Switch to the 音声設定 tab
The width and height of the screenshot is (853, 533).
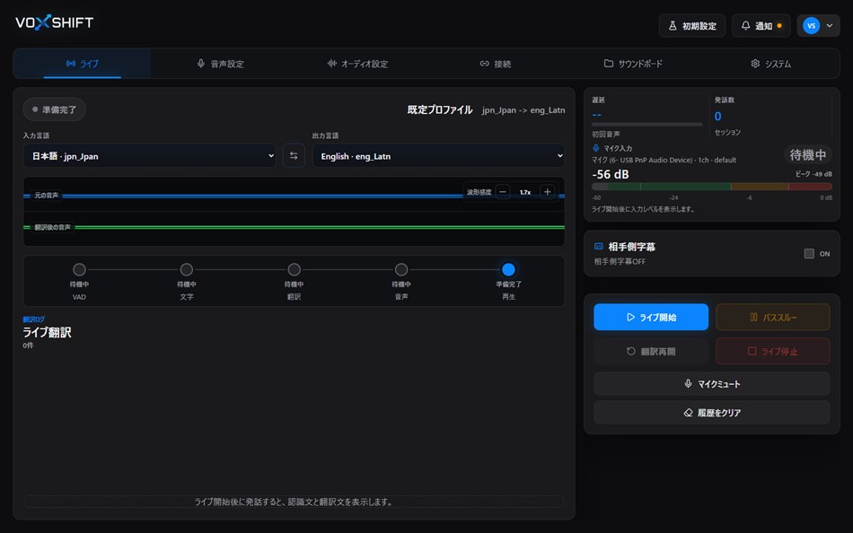(x=220, y=64)
